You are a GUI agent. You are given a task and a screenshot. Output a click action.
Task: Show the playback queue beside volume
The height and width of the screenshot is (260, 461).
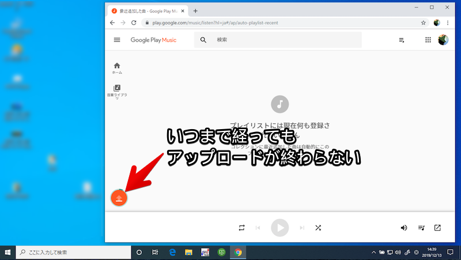tap(421, 228)
